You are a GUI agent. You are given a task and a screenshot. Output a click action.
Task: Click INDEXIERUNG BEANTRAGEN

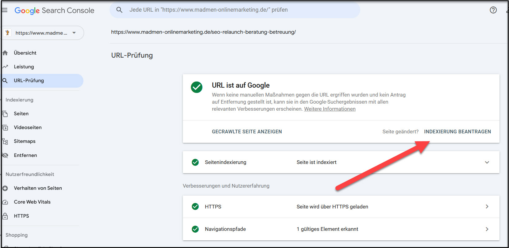[457, 132]
